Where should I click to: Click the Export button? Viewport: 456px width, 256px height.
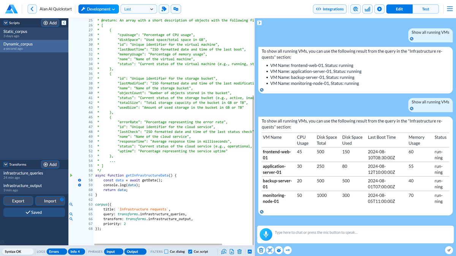[x=18, y=201]
